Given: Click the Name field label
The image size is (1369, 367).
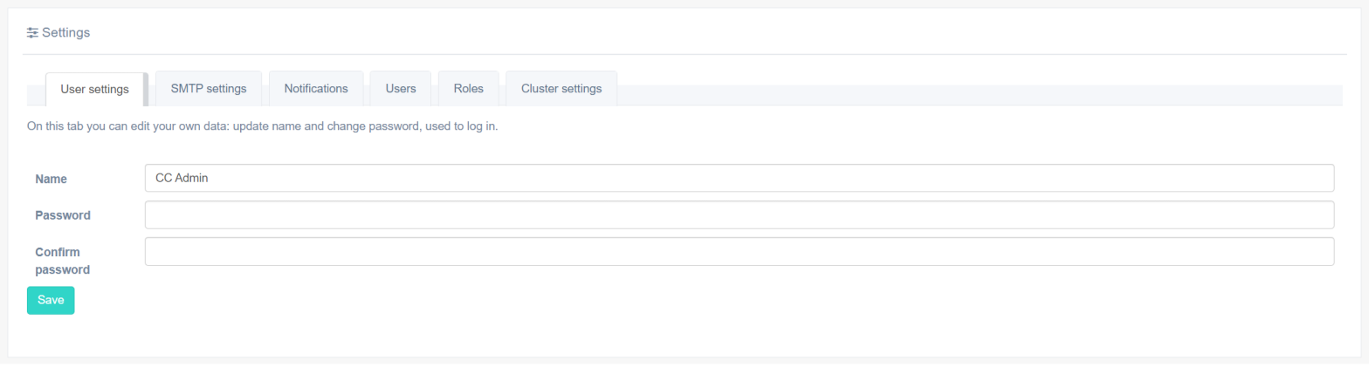Looking at the screenshot, I should (52, 179).
